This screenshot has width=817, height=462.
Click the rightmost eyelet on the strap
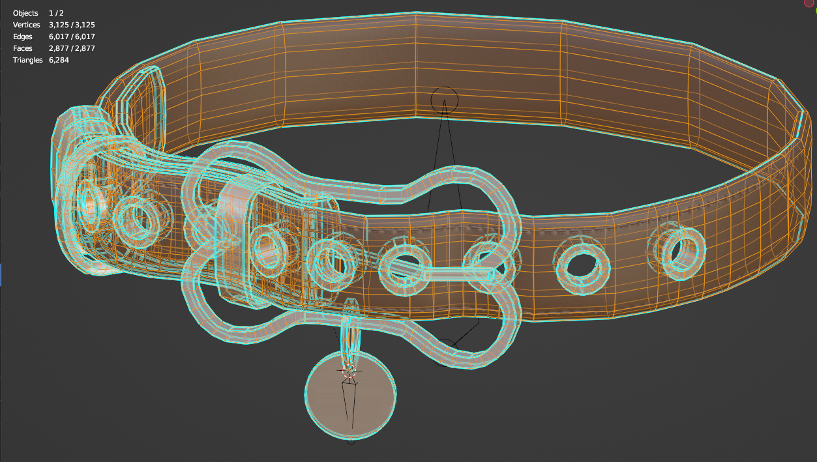pos(683,250)
